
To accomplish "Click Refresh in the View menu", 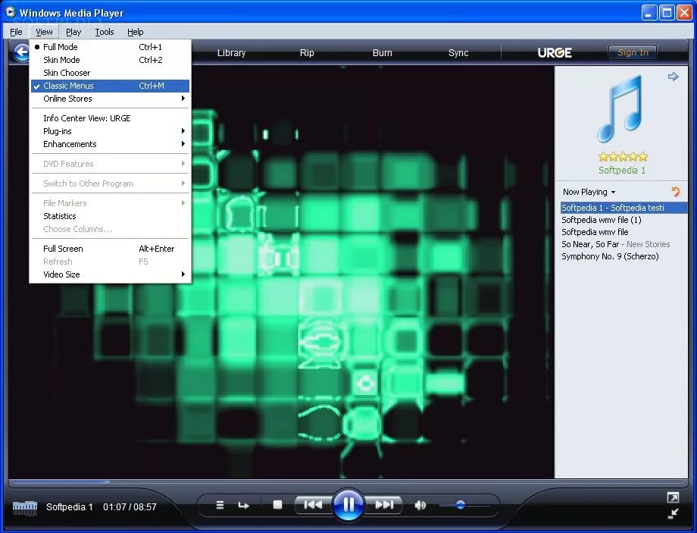I will 110,261.
